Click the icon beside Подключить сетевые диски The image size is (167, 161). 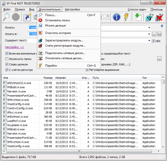tap(40, 53)
